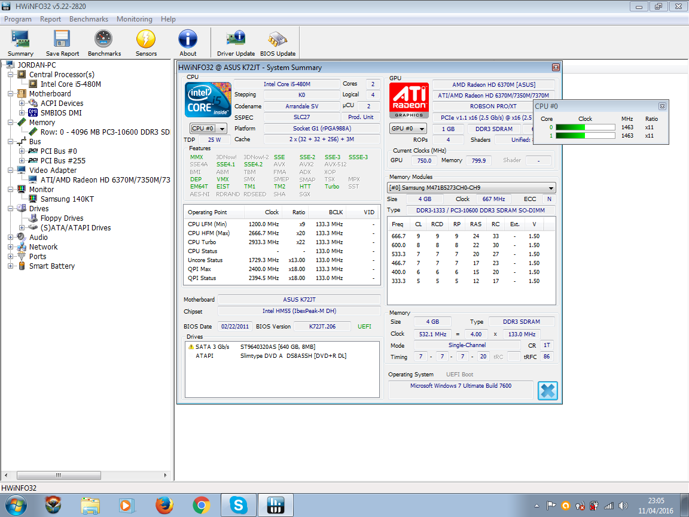Click the About info icon
The image size is (689, 517).
point(188,43)
